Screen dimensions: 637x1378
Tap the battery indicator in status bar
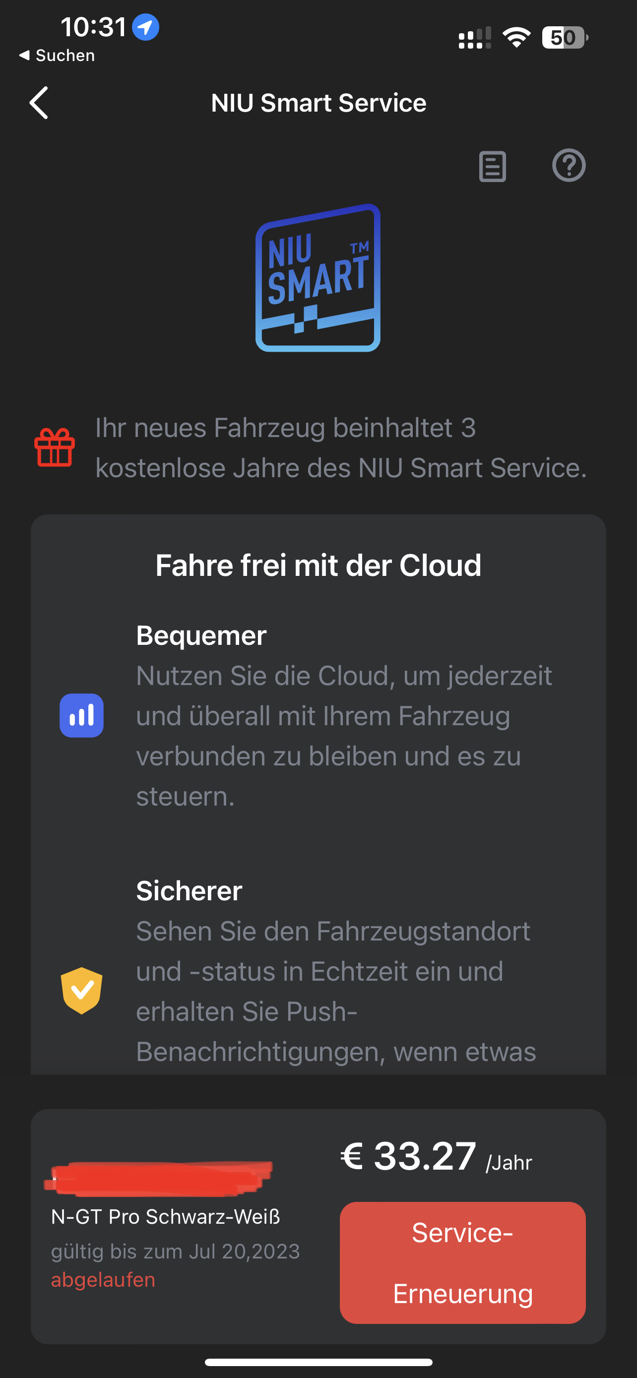(x=564, y=37)
